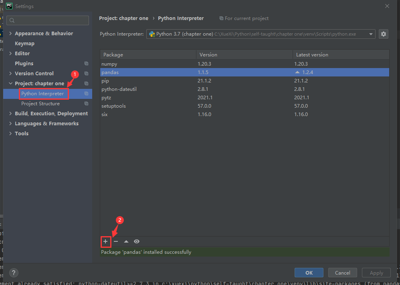Select the pytz package row
Image resolution: width=400 pixels, height=285 pixels.
pos(244,98)
